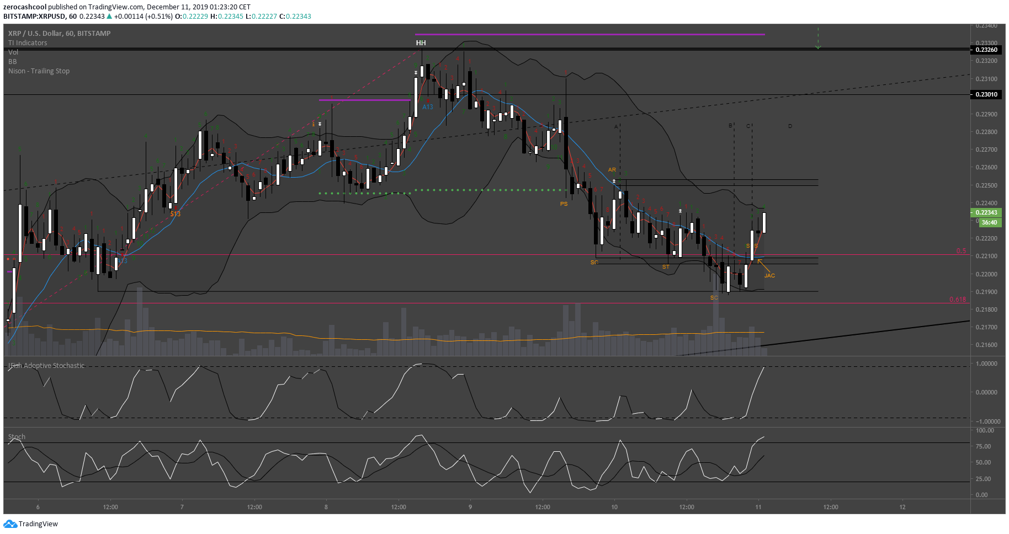This screenshot has width=1009, height=534.
Task: Click the Nison - Trailing Stop label
Action: pos(39,71)
